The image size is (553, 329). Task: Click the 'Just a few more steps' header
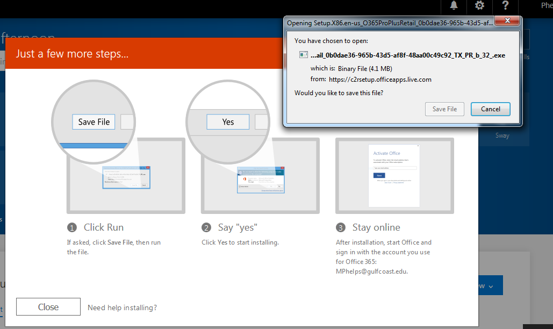pos(72,54)
